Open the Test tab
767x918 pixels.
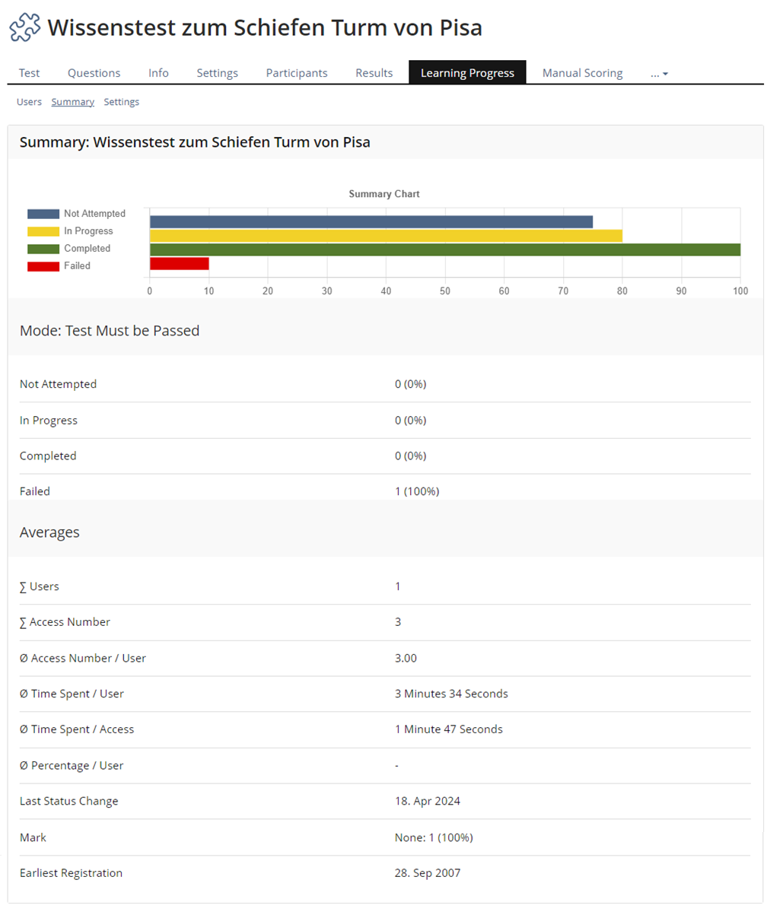pos(30,73)
